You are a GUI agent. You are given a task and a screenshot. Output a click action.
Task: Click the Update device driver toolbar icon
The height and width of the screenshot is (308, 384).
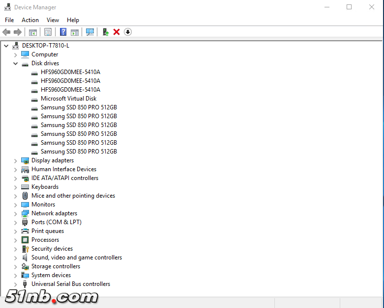[x=105, y=32]
